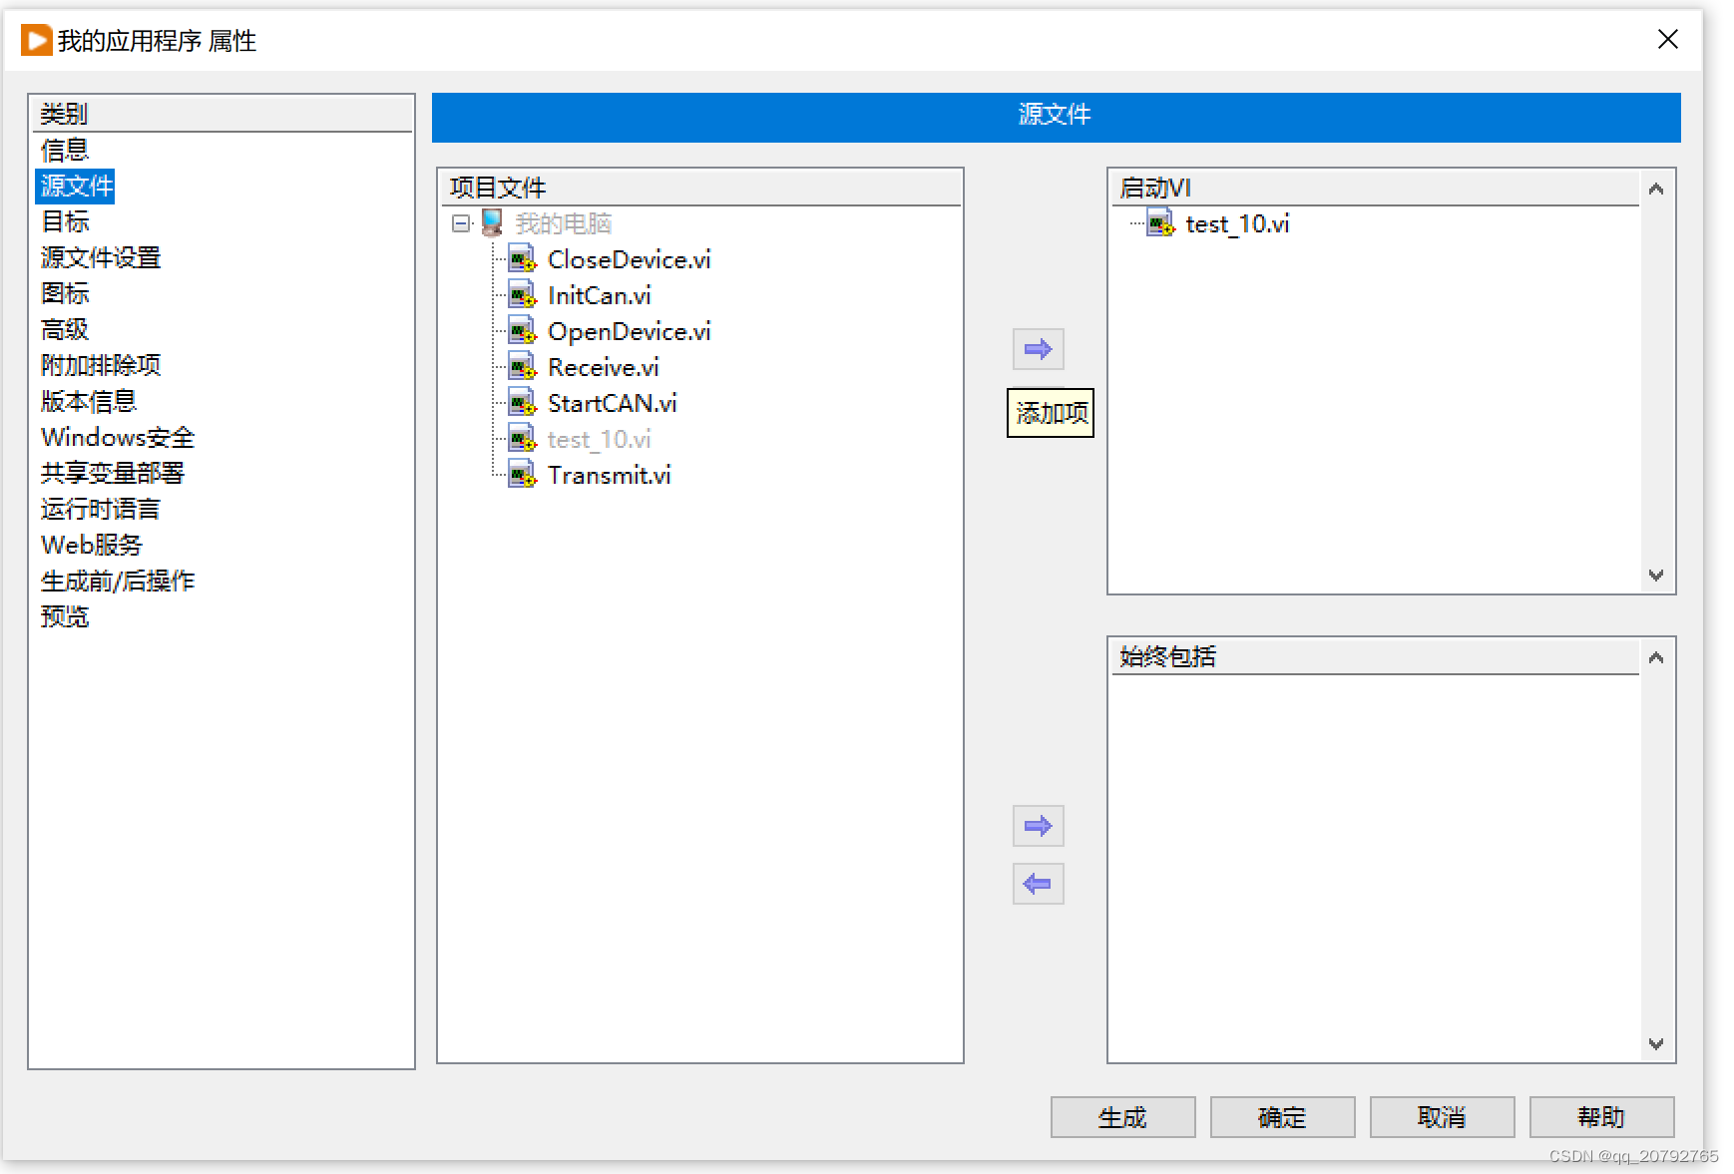Click the right arrow next to 始终包括

click(1038, 826)
